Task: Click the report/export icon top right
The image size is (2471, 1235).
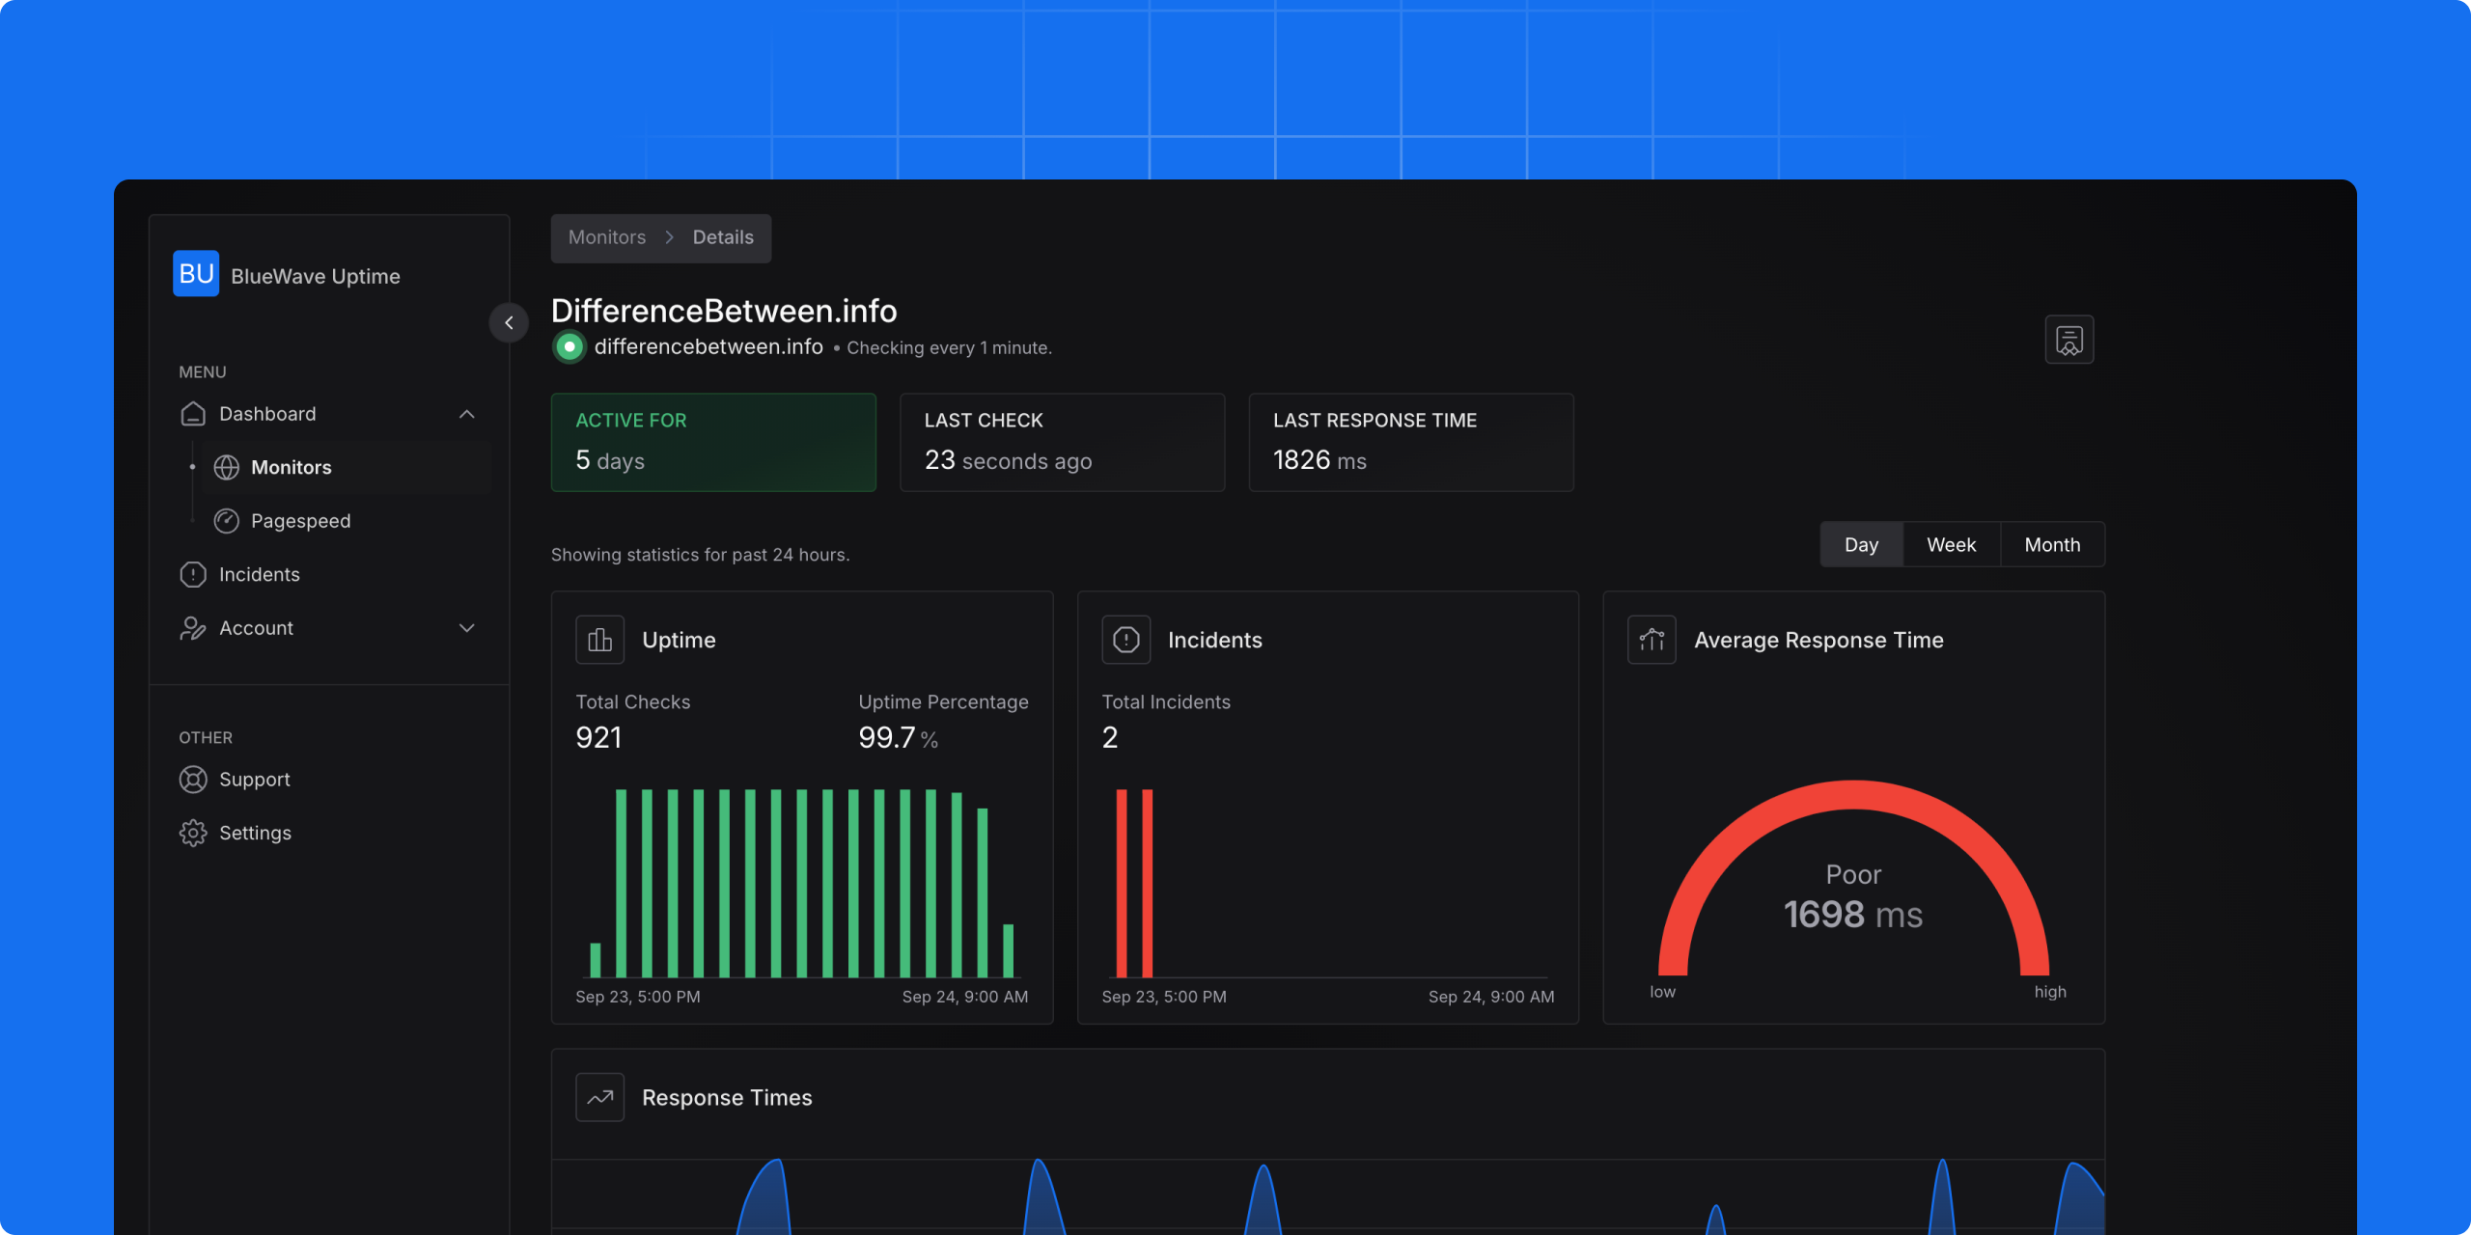Action: pos(2069,339)
